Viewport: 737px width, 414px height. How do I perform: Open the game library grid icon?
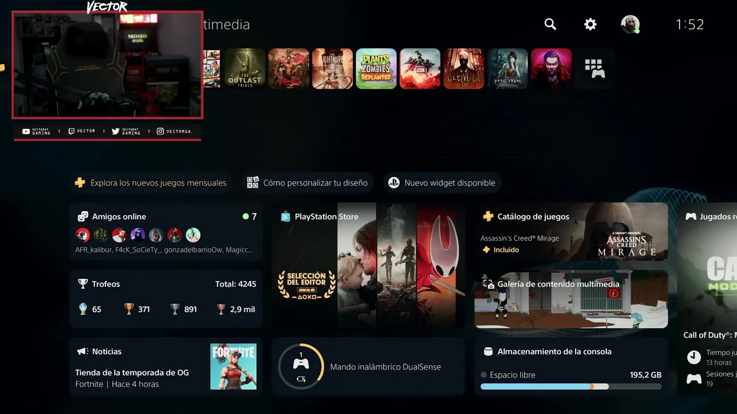(x=595, y=68)
